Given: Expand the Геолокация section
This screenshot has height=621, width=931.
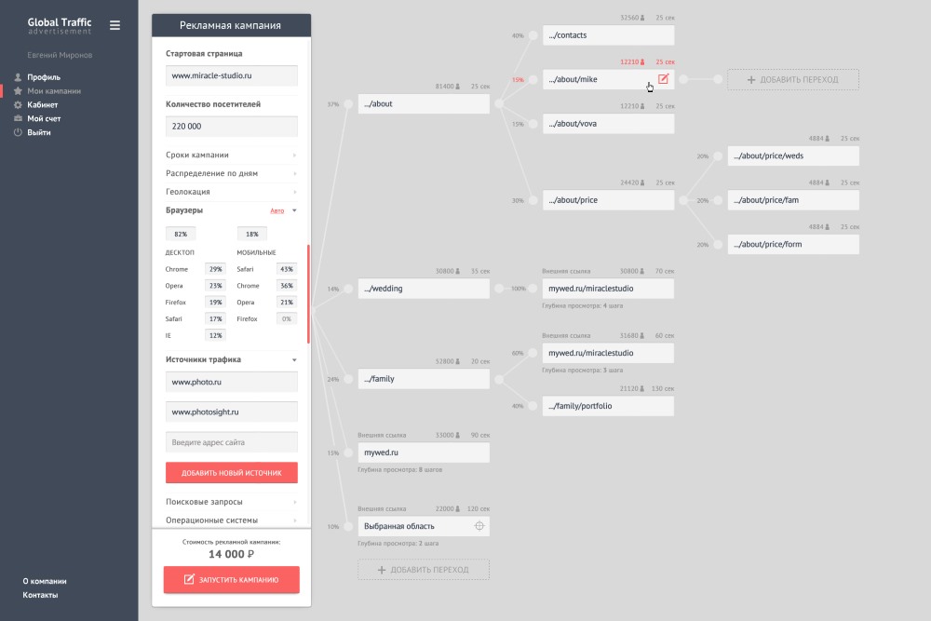Looking at the screenshot, I should pyautogui.click(x=294, y=192).
